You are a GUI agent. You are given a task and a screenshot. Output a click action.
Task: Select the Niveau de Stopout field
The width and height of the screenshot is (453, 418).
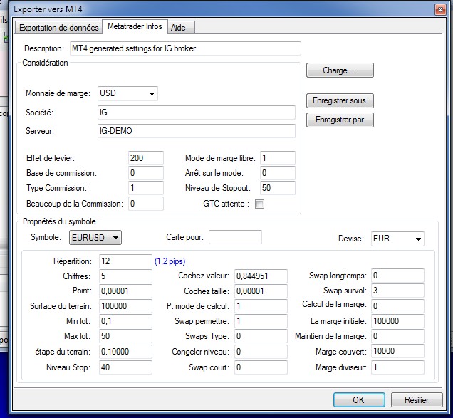(x=276, y=188)
